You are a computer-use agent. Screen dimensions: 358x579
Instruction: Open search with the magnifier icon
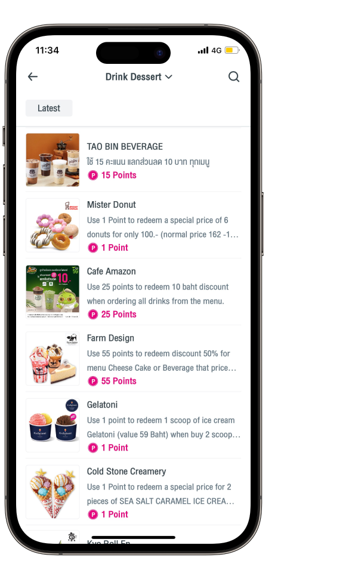point(234,76)
